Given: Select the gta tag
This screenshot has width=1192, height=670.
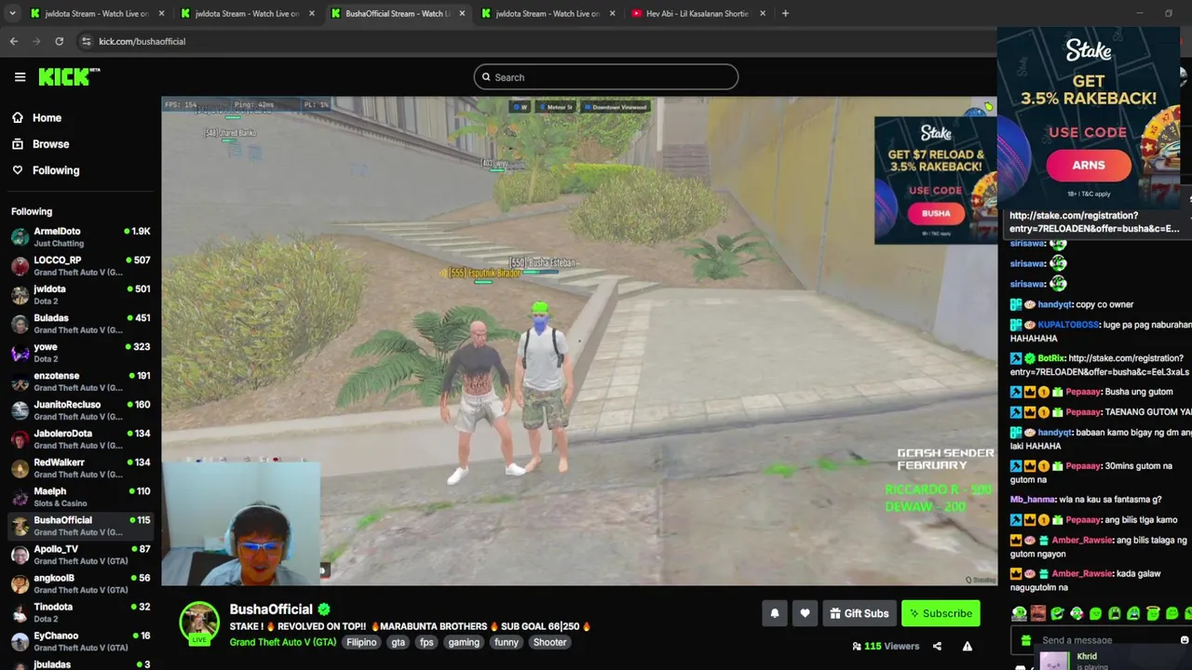Looking at the screenshot, I should 399,642.
